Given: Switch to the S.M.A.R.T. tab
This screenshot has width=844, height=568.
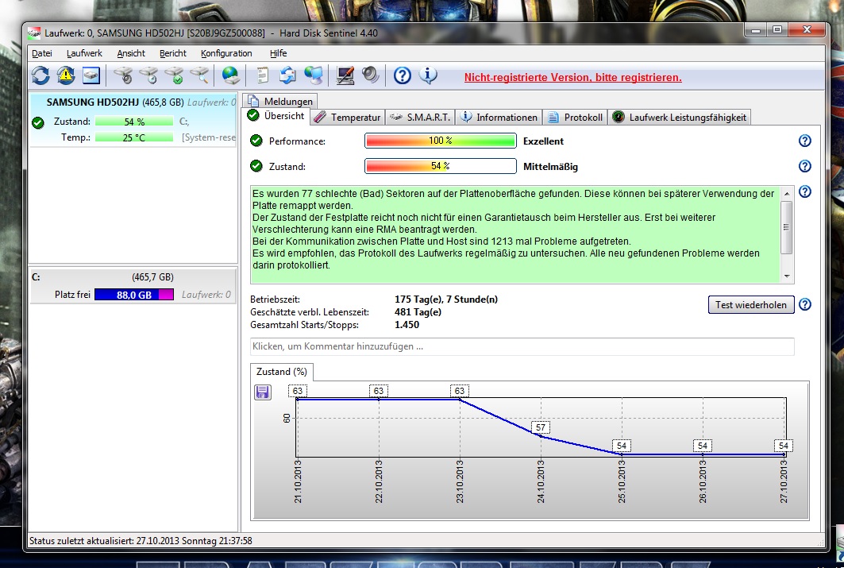Looking at the screenshot, I should [x=422, y=117].
